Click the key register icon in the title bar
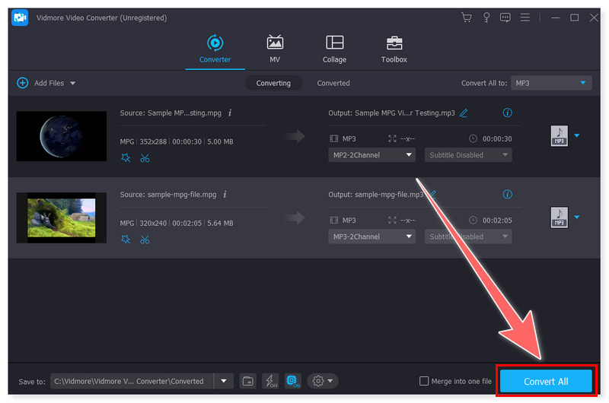The width and height of the screenshot is (609, 403). click(x=486, y=17)
